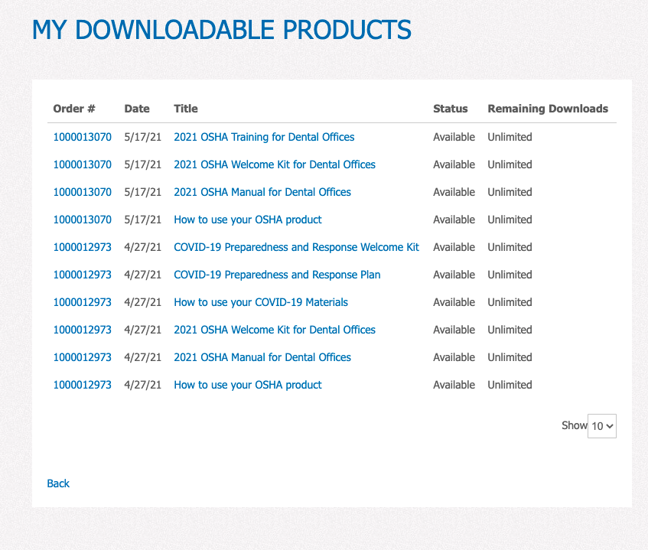Click the Title column header

[186, 109]
